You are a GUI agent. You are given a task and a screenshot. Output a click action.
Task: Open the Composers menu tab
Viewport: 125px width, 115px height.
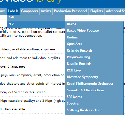point(30,11)
